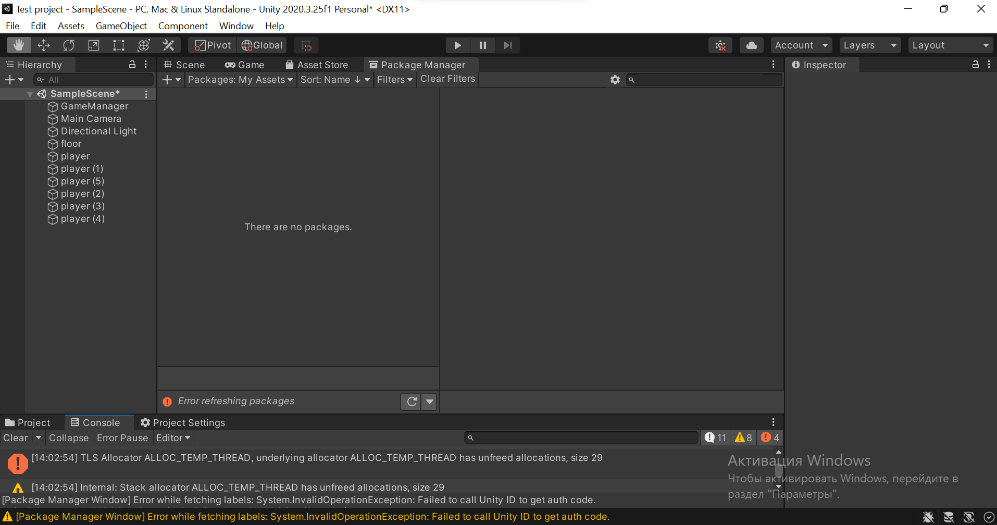Select the Hand tool
The height and width of the screenshot is (525, 997).
pyautogui.click(x=19, y=45)
